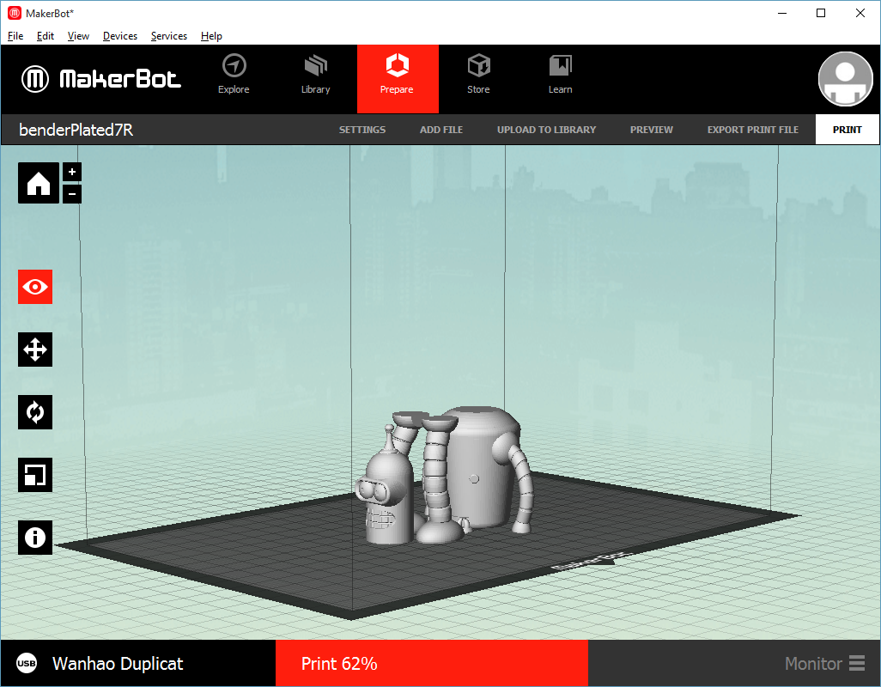
Task: Open the Help menu
Action: tap(211, 36)
